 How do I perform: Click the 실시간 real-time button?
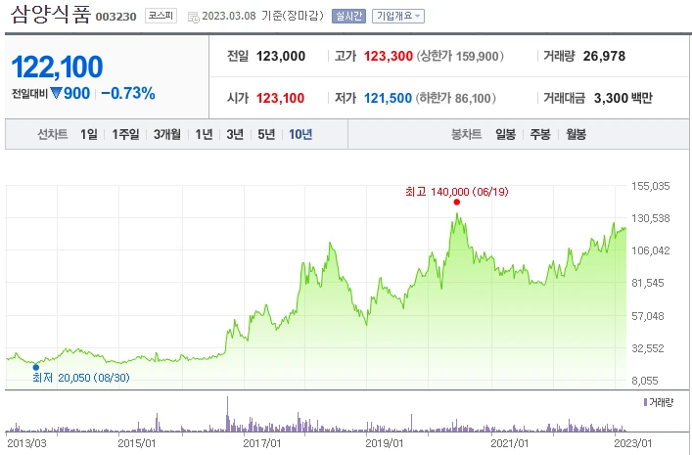[348, 16]
